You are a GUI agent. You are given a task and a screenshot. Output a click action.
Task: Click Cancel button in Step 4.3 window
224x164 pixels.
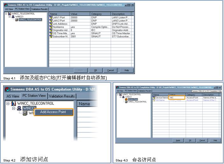point(202,140)
